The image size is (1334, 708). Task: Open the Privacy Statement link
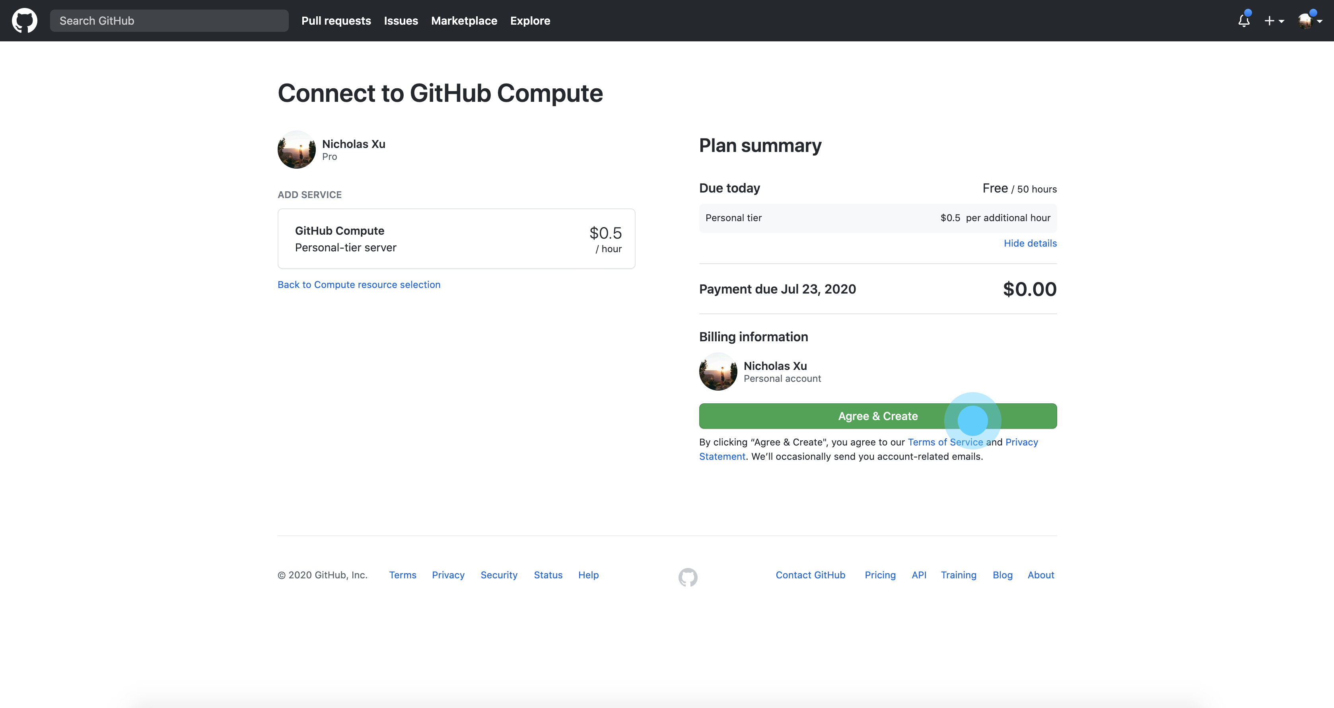click(1021, 442)
